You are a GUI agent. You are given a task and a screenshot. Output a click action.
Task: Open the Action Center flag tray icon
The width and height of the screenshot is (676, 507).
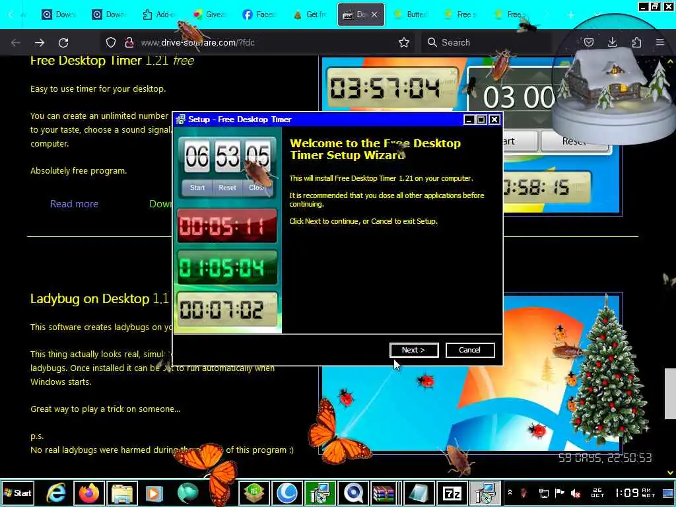click(560, 493)
